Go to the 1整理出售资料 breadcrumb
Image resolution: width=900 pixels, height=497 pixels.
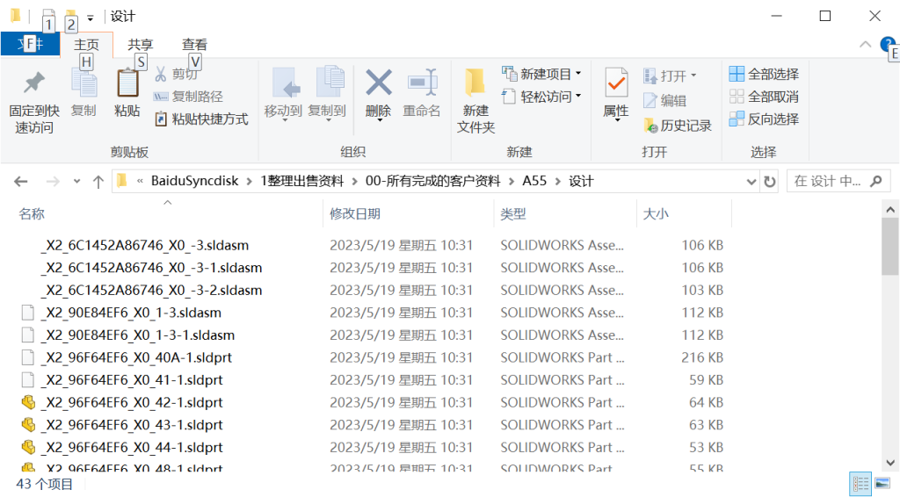coord(302,181)
